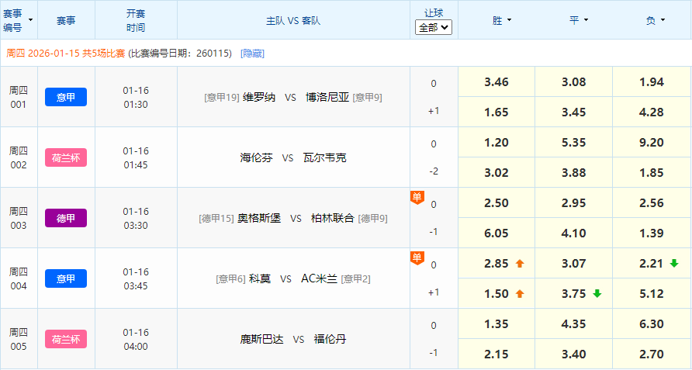Select handicap draw odds 4.10

point(574,233)
